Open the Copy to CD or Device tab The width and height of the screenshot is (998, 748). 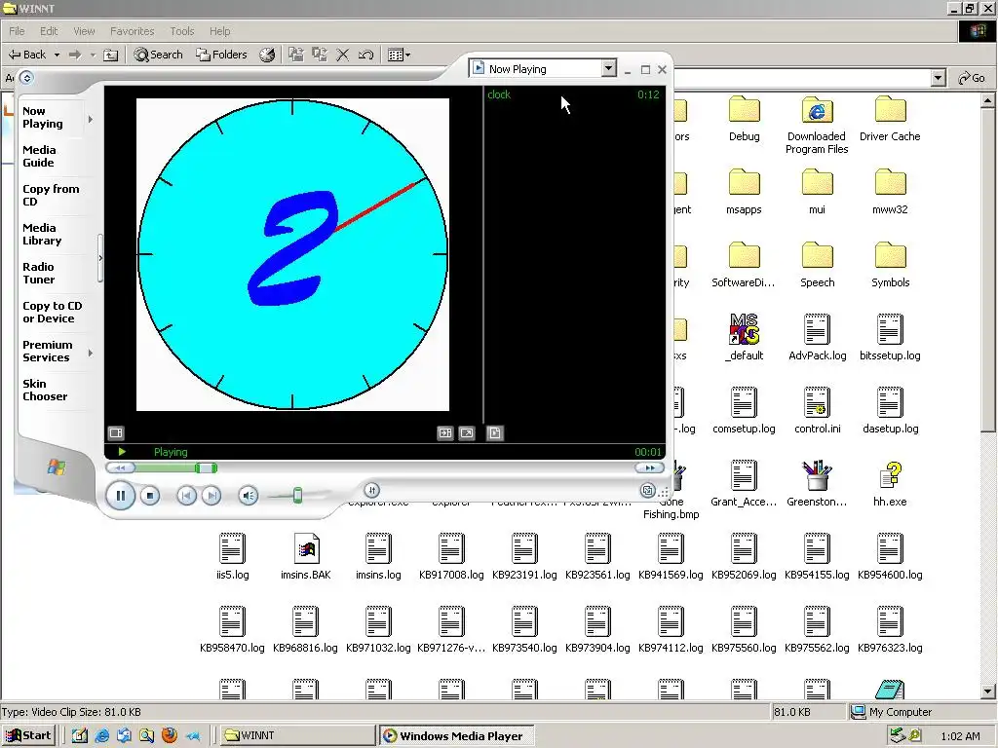[x=53, y=313]
